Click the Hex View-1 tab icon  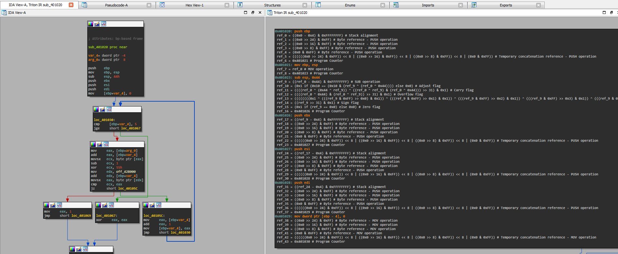coord(162,5)
